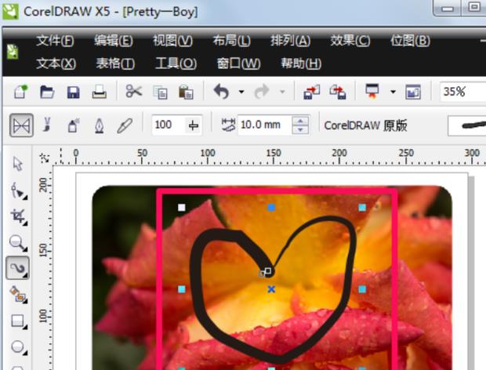This screenshot has height=370, width=486.
Task: Select the Brush artistic media mode
Action: 47,125
